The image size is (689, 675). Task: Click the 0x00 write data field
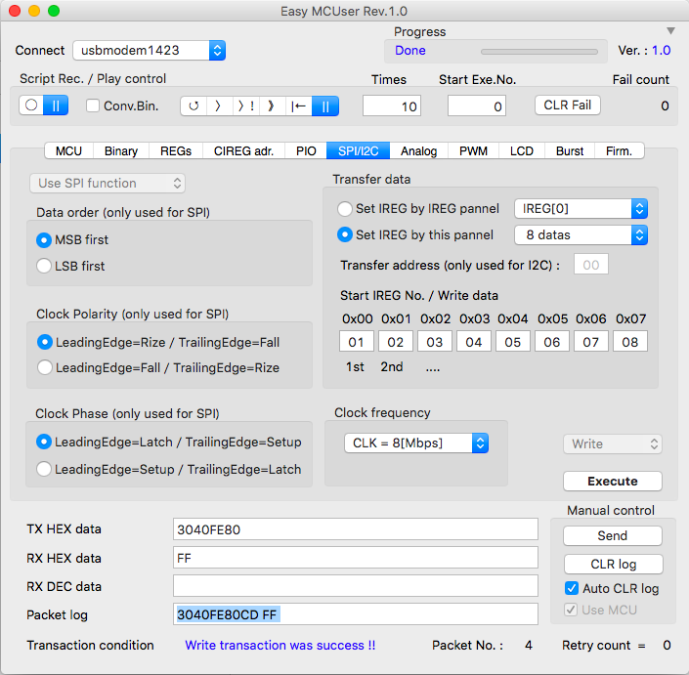(357, 342)
